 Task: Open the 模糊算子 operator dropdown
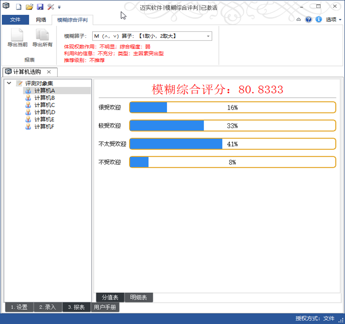[208, 36]
